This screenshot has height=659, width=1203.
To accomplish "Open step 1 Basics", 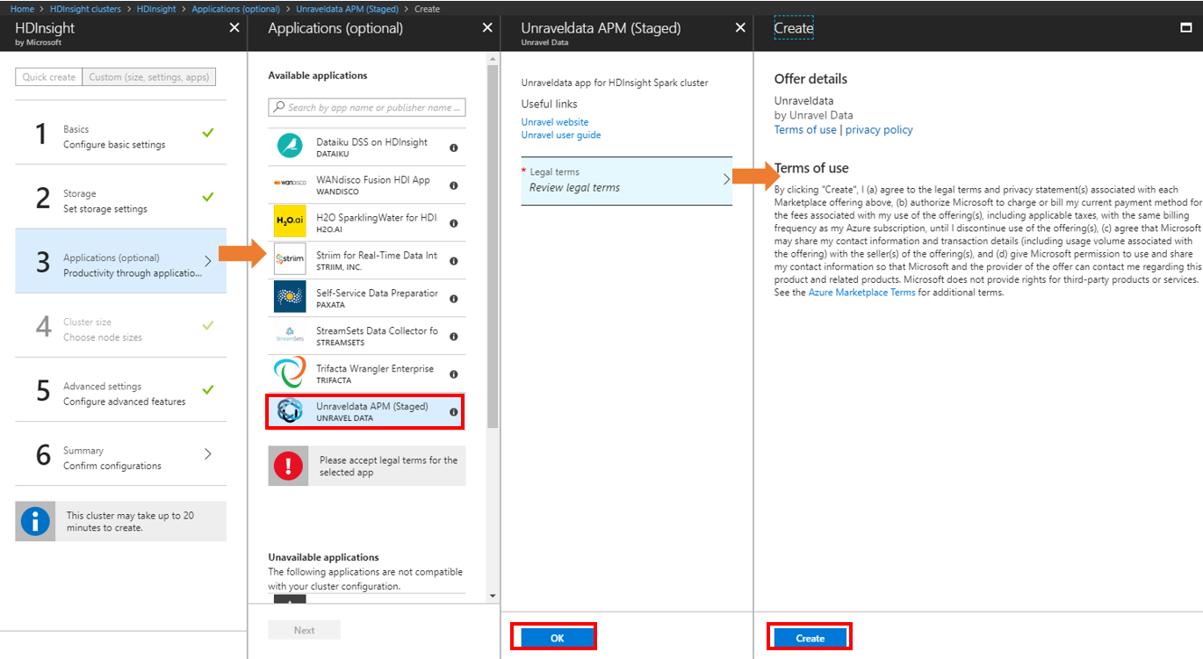I will (x=120, y=132).
